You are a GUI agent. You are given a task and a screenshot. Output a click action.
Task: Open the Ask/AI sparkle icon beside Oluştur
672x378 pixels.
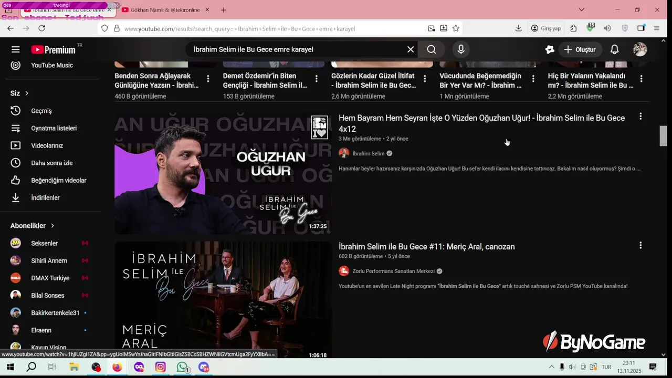(550, 49)
